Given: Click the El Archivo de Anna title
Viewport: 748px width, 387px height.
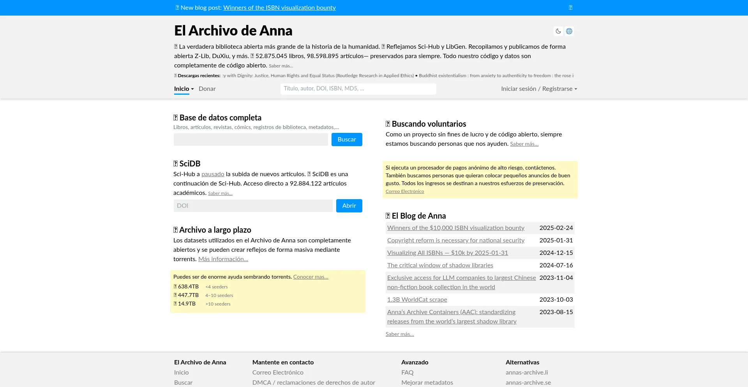Looking at the screenshot, I should click(x=233, y=30).
